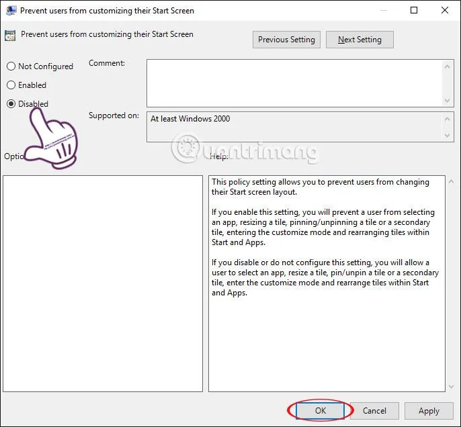Click up arrow of Supported on scrollbar
The width and height of the screenshot is (461, 427).
pos(447,119)
